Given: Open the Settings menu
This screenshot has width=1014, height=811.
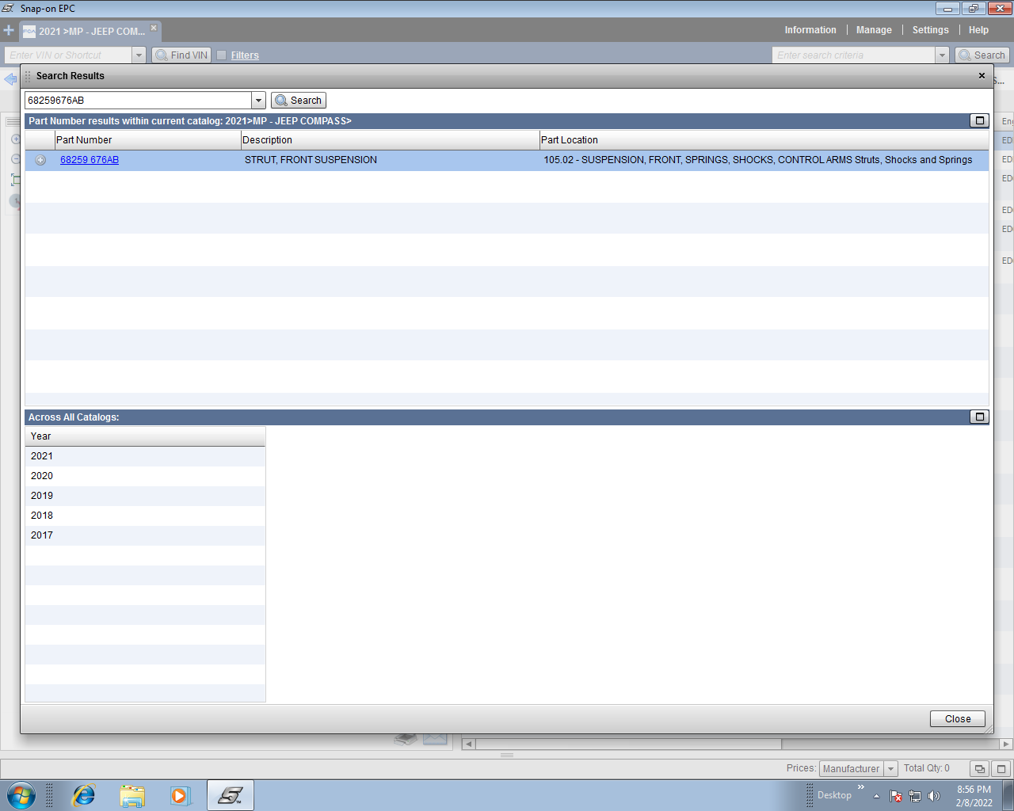Looking at the screenshot, I should [930, 30].
